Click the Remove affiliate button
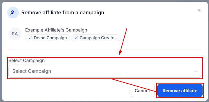Screen dimensions: 209x102 tap(180, 90)
